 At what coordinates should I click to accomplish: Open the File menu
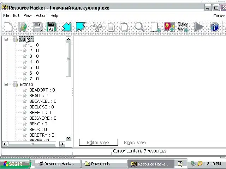pyautogui.click(x=6, y=15)
